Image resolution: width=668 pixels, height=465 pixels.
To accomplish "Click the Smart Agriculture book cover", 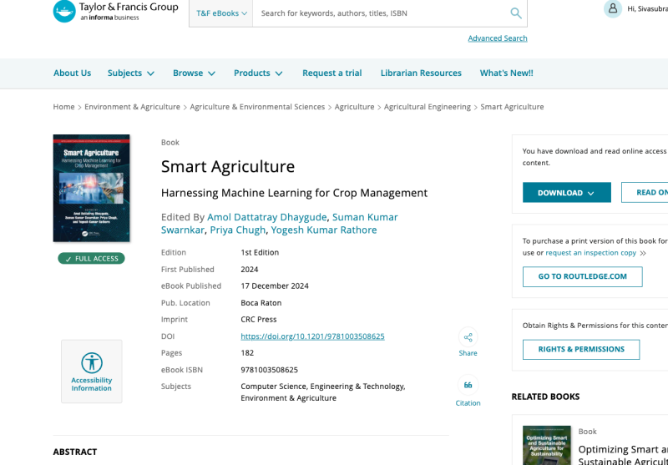I will (x=91, y=188).
